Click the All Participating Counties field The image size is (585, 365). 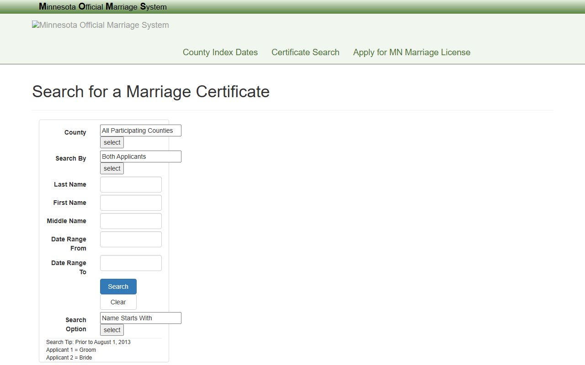pyautogui.click(x=141, y=130)
